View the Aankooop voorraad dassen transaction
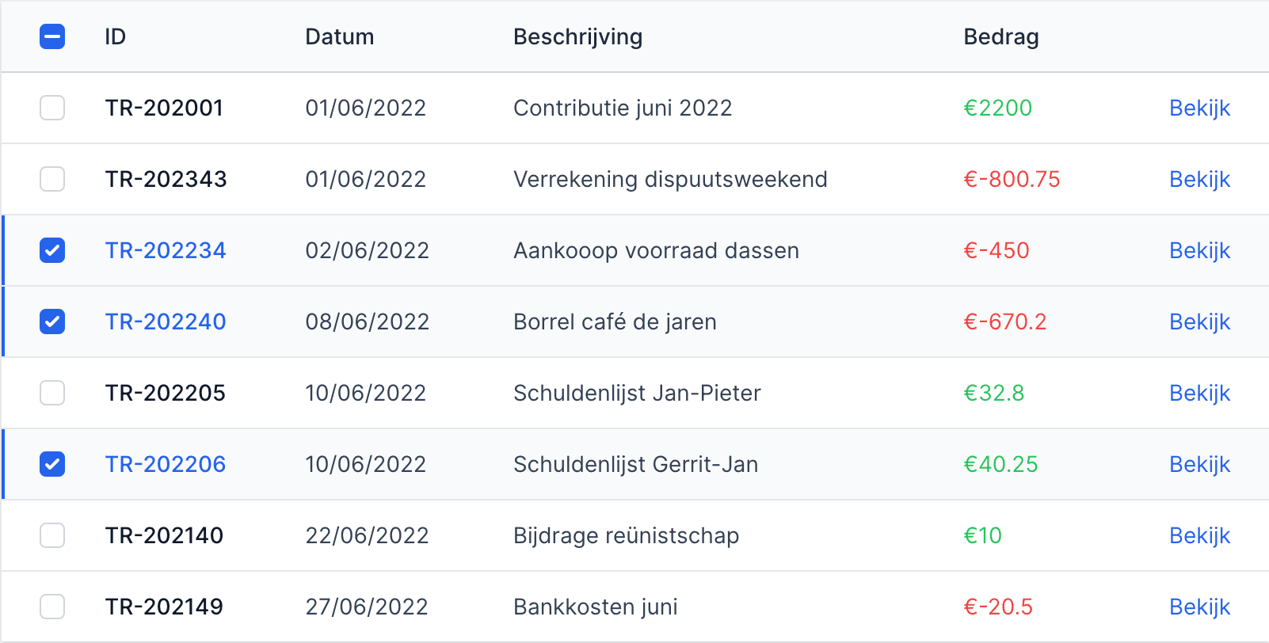 (x=1199, y=250)
